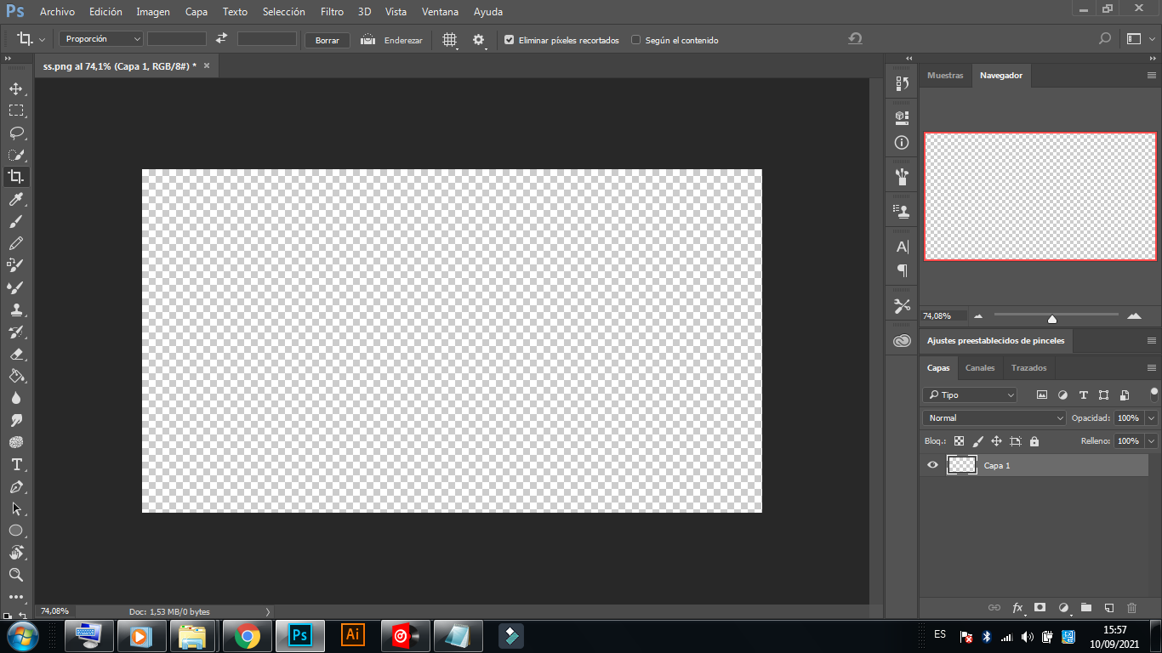Viewport: 1162px width, 653px height.
Task: Delete layer with trash icon
Action: (1131, 608)
